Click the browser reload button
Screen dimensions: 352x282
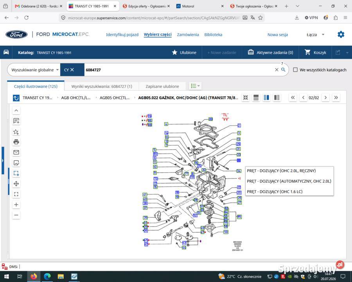pos(26,18)
